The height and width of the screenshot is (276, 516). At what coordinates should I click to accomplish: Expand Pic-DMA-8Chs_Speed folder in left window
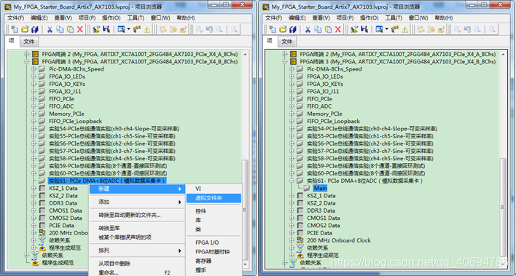point(34,69)
